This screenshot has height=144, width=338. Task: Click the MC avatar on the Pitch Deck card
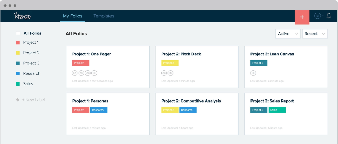point(170,73)
